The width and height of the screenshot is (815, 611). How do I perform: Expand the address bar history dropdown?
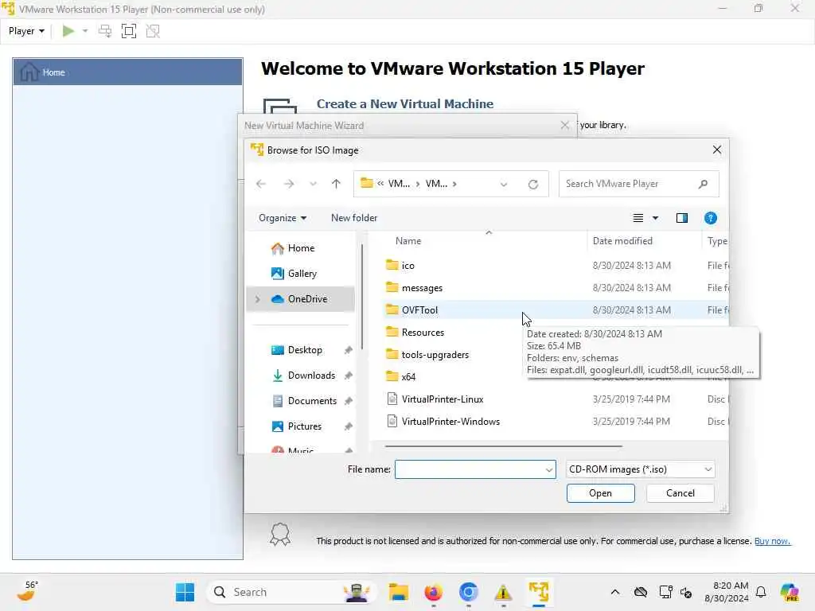(504, 184)
